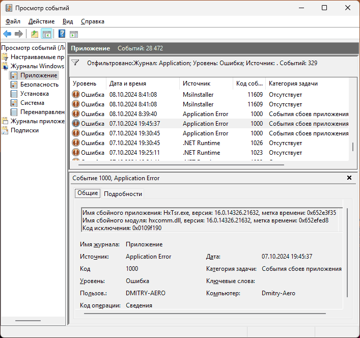This screenshot has width=360, height=338.
Task: Click the up one level folder icon
Action: click(34, 34)
